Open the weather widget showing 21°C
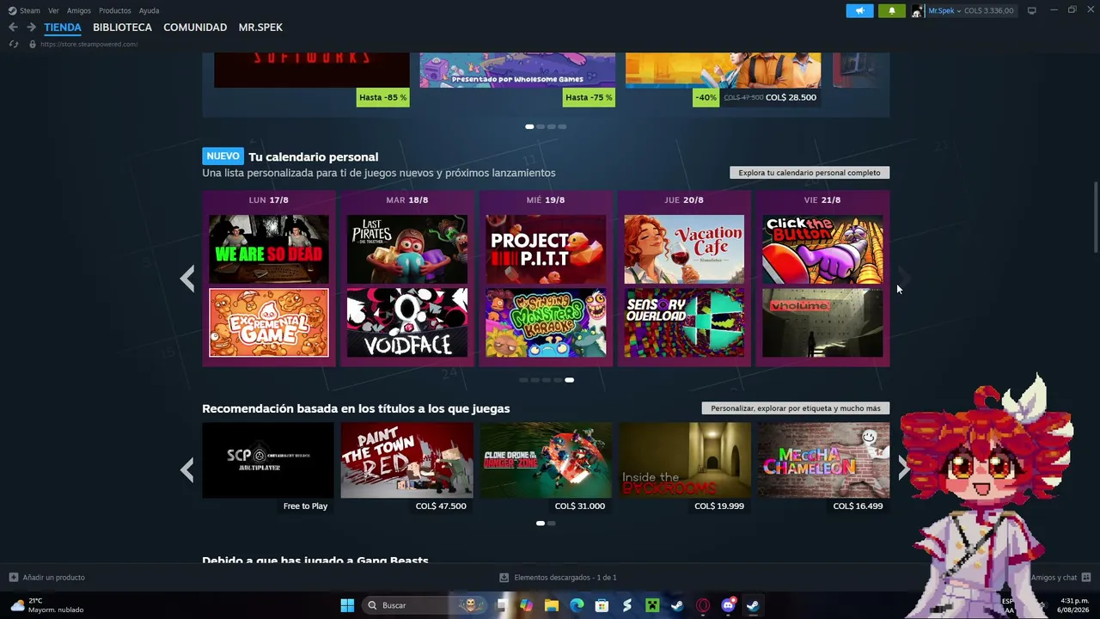This screenshot has width=1100, height=619. (x=47, y=605)
